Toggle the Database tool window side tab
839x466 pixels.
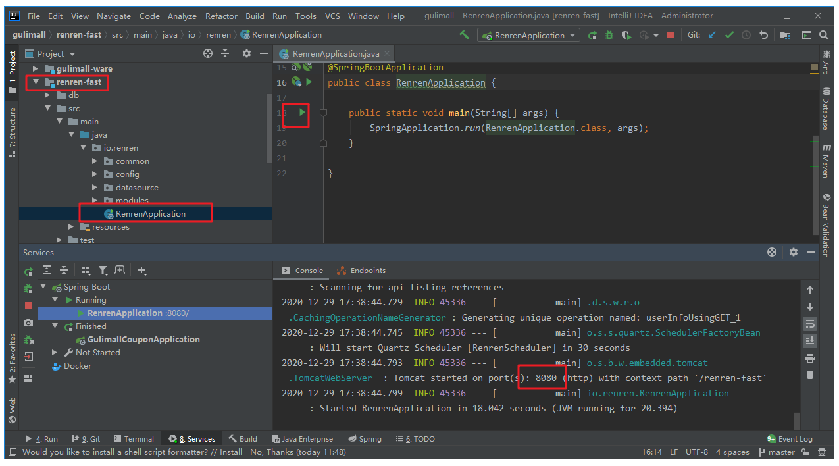(x=826, y=108)
